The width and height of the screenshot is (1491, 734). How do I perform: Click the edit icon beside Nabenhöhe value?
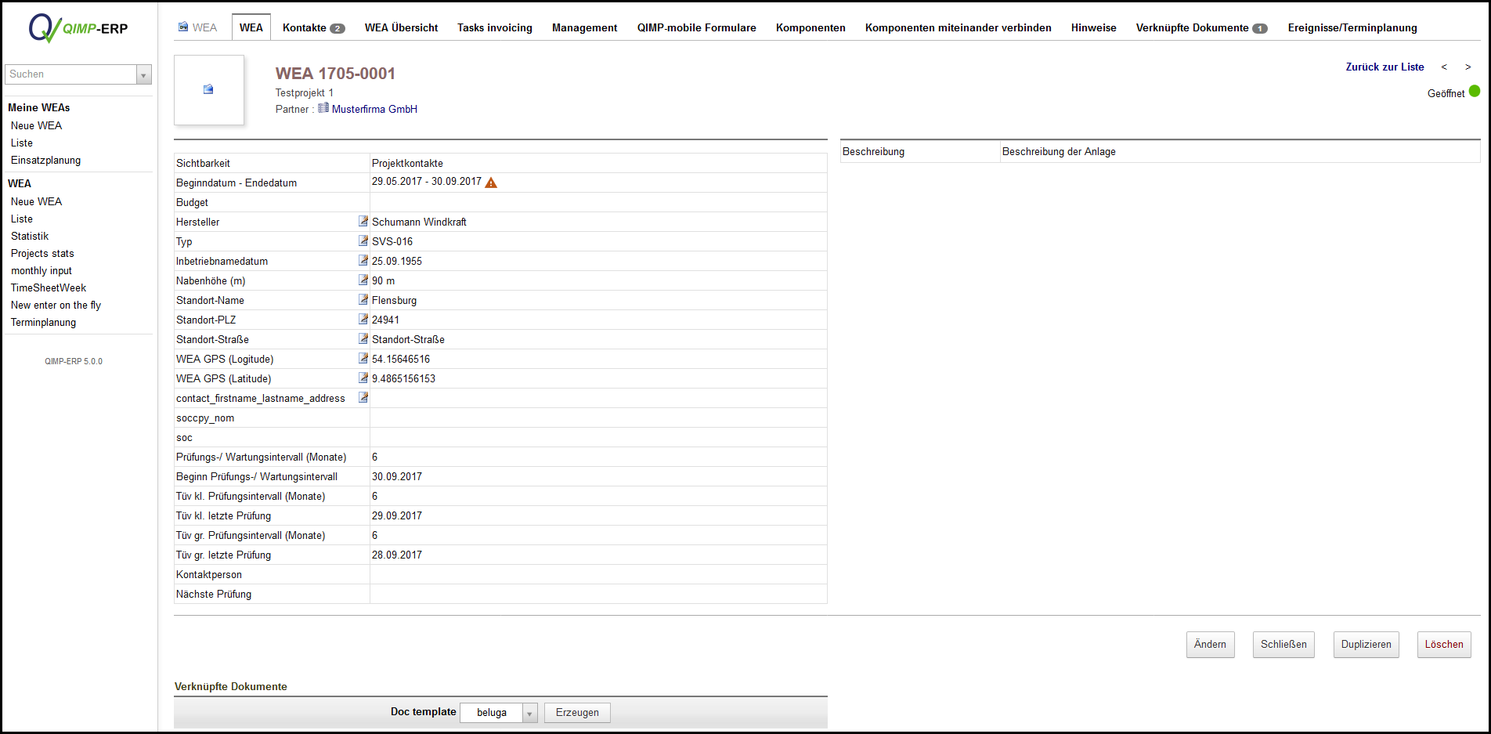pyautogui.click(x=363, y=280)
